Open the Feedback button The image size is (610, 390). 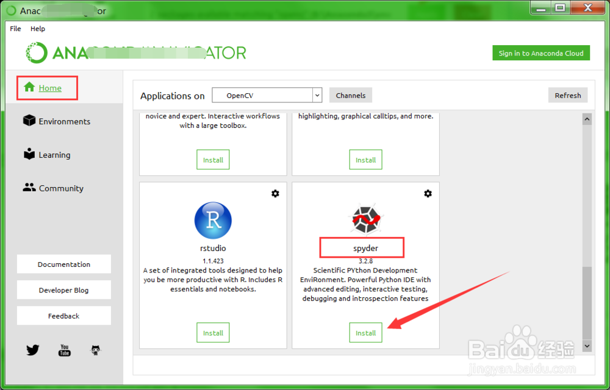(x=64, y=316)
